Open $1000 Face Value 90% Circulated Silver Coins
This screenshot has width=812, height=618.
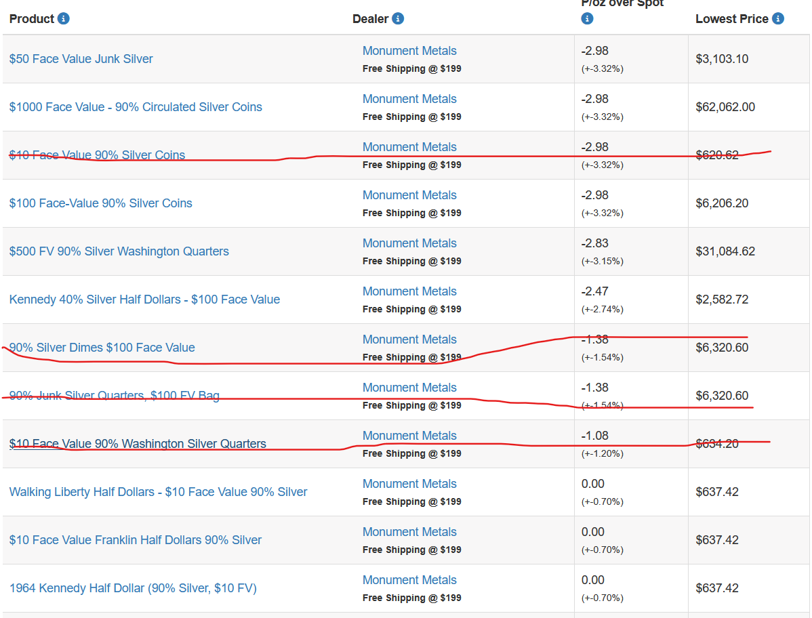[136, 107]
